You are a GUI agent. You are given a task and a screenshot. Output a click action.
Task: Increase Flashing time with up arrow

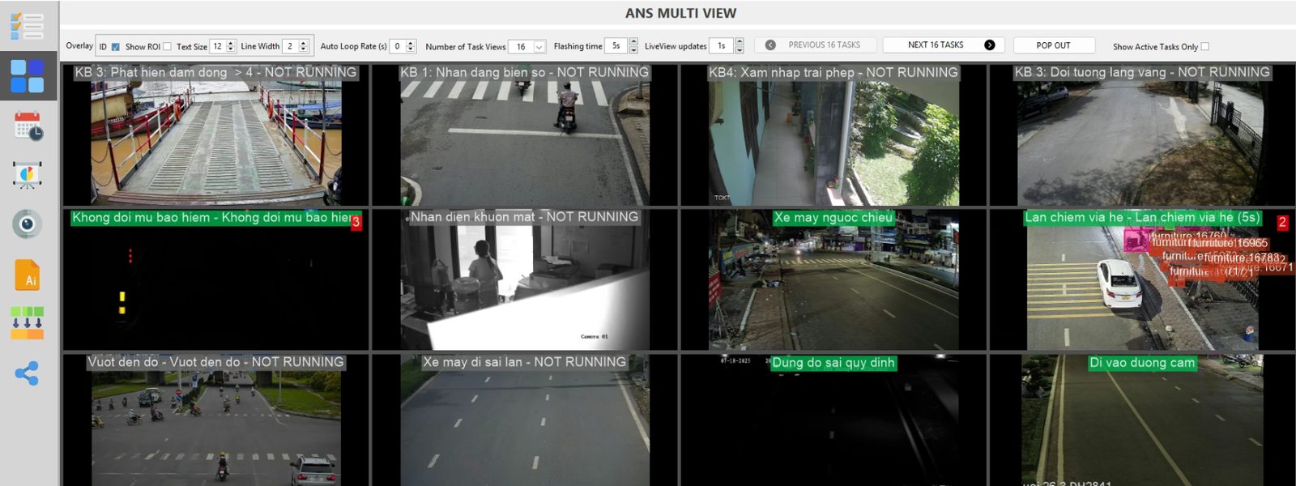(633, 42)
